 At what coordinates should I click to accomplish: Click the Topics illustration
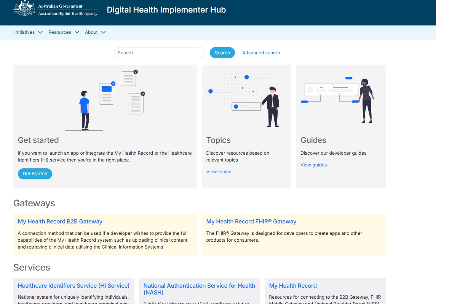[x=246, y=100]
